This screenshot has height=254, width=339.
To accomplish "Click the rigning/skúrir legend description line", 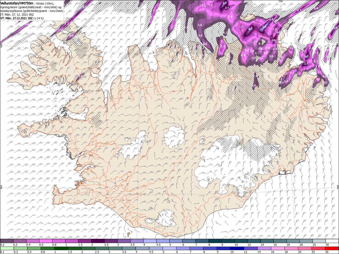I will [x=31, y=7].
